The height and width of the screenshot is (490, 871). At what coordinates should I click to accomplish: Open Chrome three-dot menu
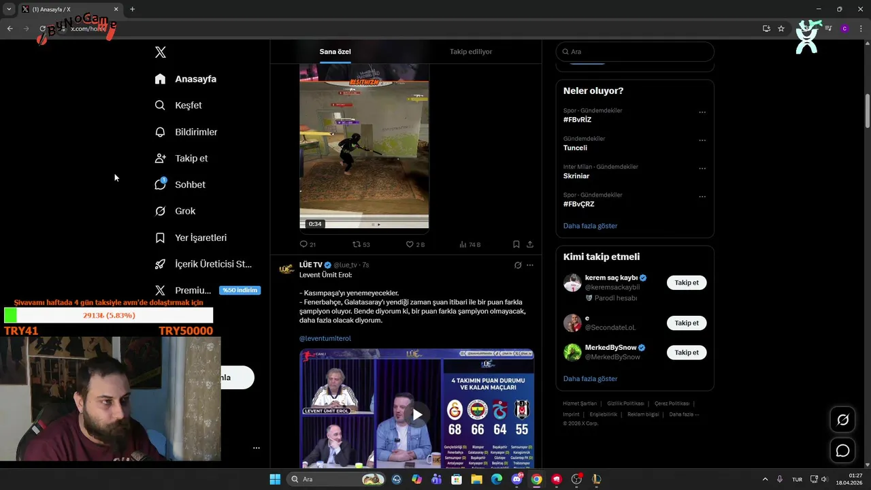point(861,29)
